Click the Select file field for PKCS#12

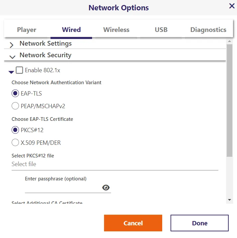[115, 164]
